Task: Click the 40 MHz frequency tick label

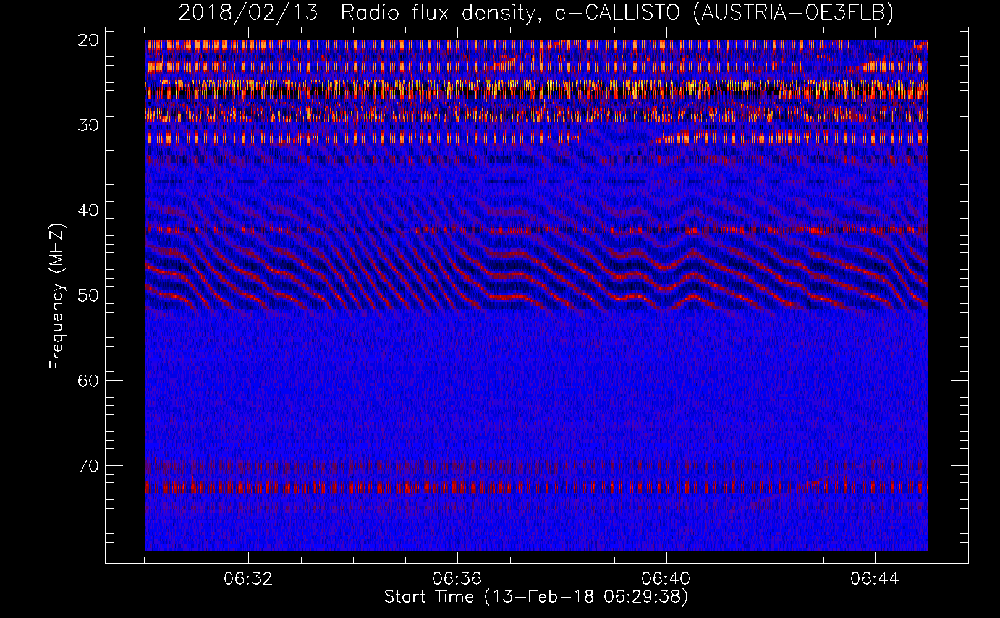Action: click(89, 210)
